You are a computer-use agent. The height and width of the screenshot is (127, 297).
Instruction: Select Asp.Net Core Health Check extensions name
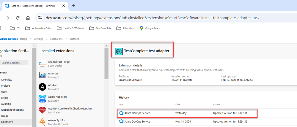(70, 109)
